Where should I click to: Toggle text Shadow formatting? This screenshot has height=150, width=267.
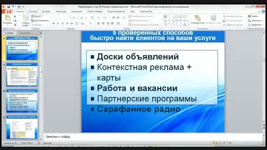tap(67, 23)
